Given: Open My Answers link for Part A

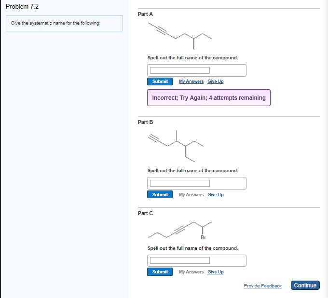Looking at the screenshot, I should click(191, 81).
